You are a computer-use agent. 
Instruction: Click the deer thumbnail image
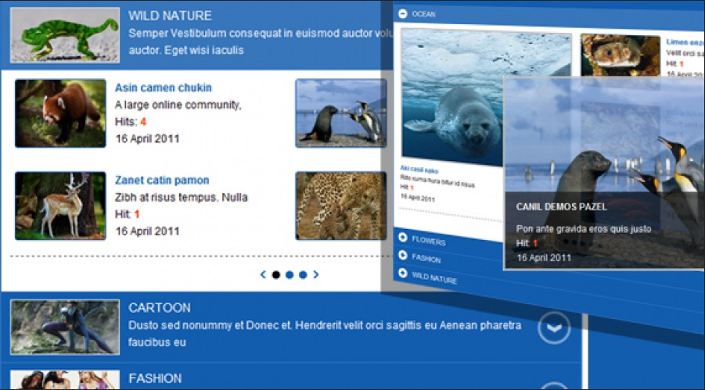(61, 206)
